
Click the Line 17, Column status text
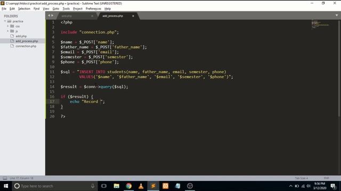(x=21, y=178)
